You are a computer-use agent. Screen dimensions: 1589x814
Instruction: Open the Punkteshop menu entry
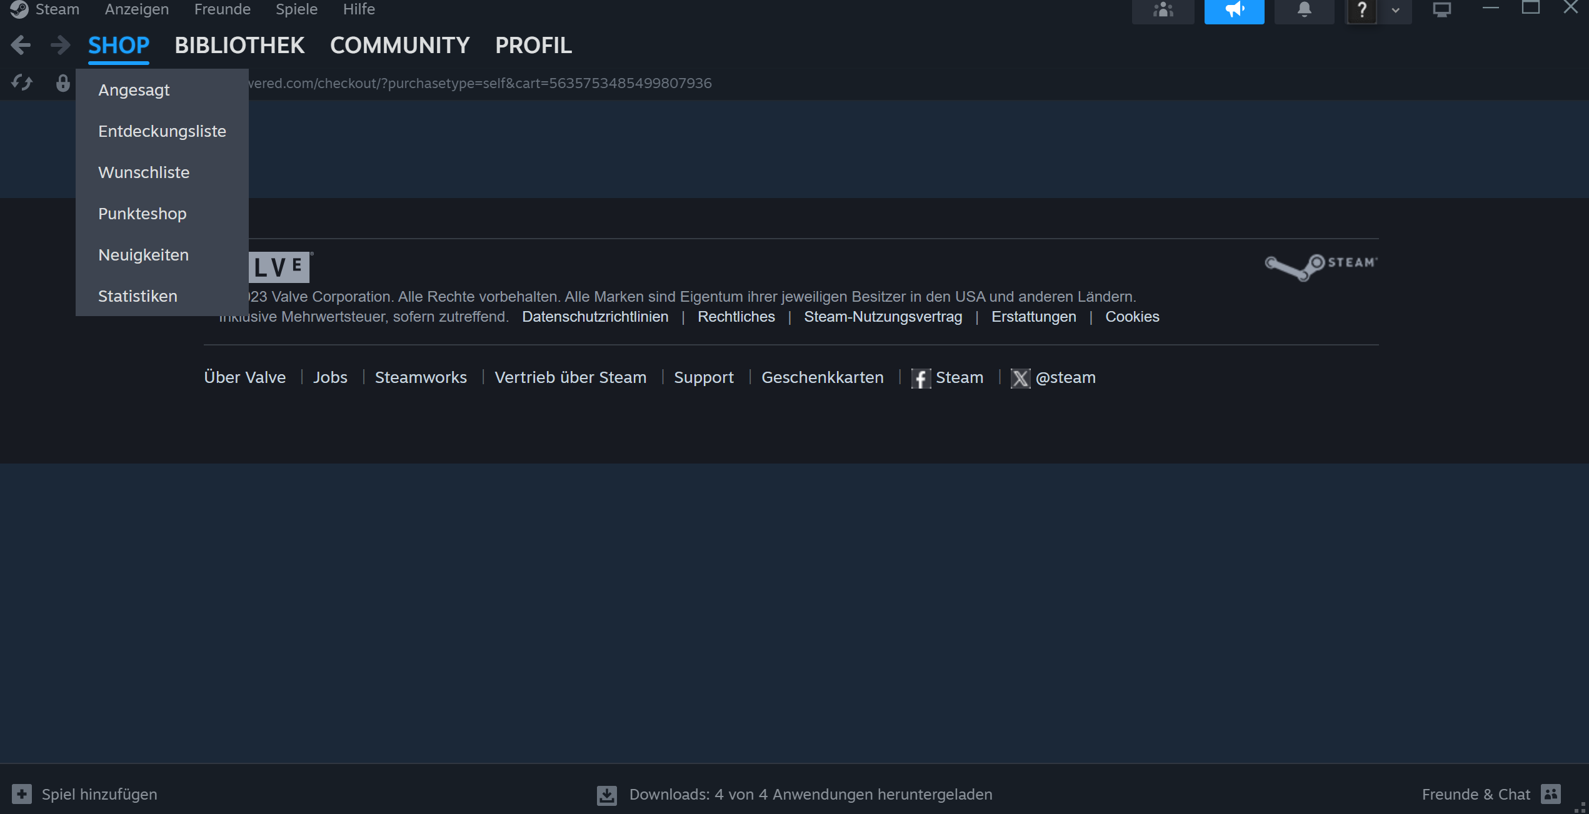[x=142, y=213]
